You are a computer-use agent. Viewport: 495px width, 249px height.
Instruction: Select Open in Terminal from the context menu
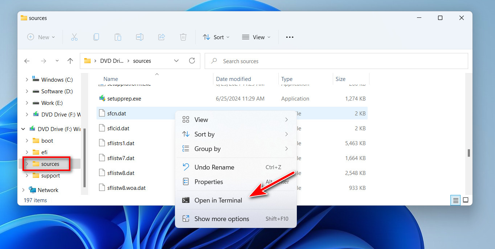[218, 200]
